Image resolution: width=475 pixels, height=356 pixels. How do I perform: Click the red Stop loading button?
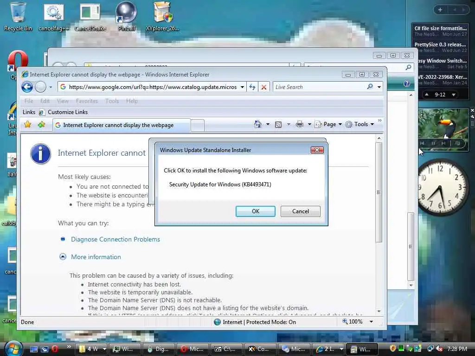(x=263, y=87)
